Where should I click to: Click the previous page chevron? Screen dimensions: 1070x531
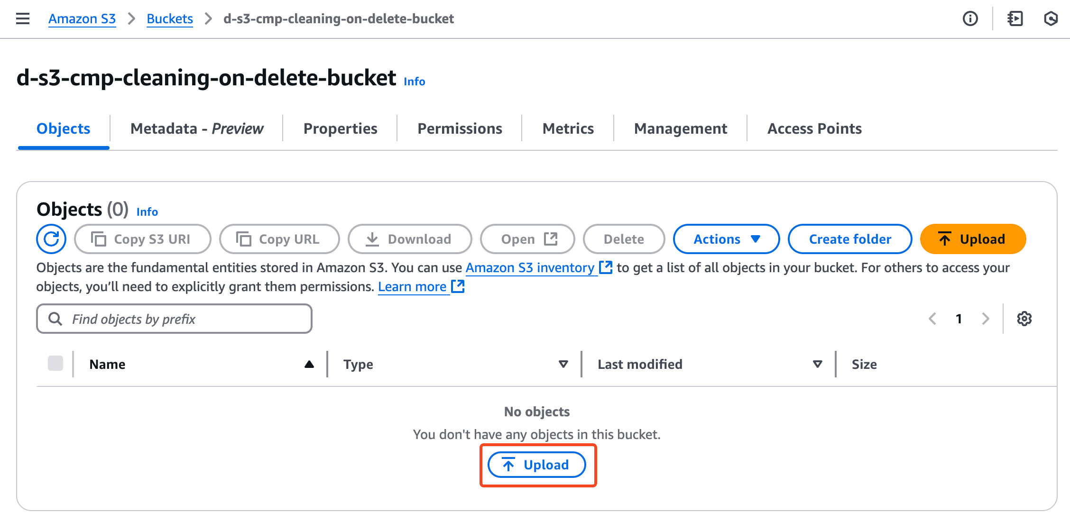pos(932,319)
